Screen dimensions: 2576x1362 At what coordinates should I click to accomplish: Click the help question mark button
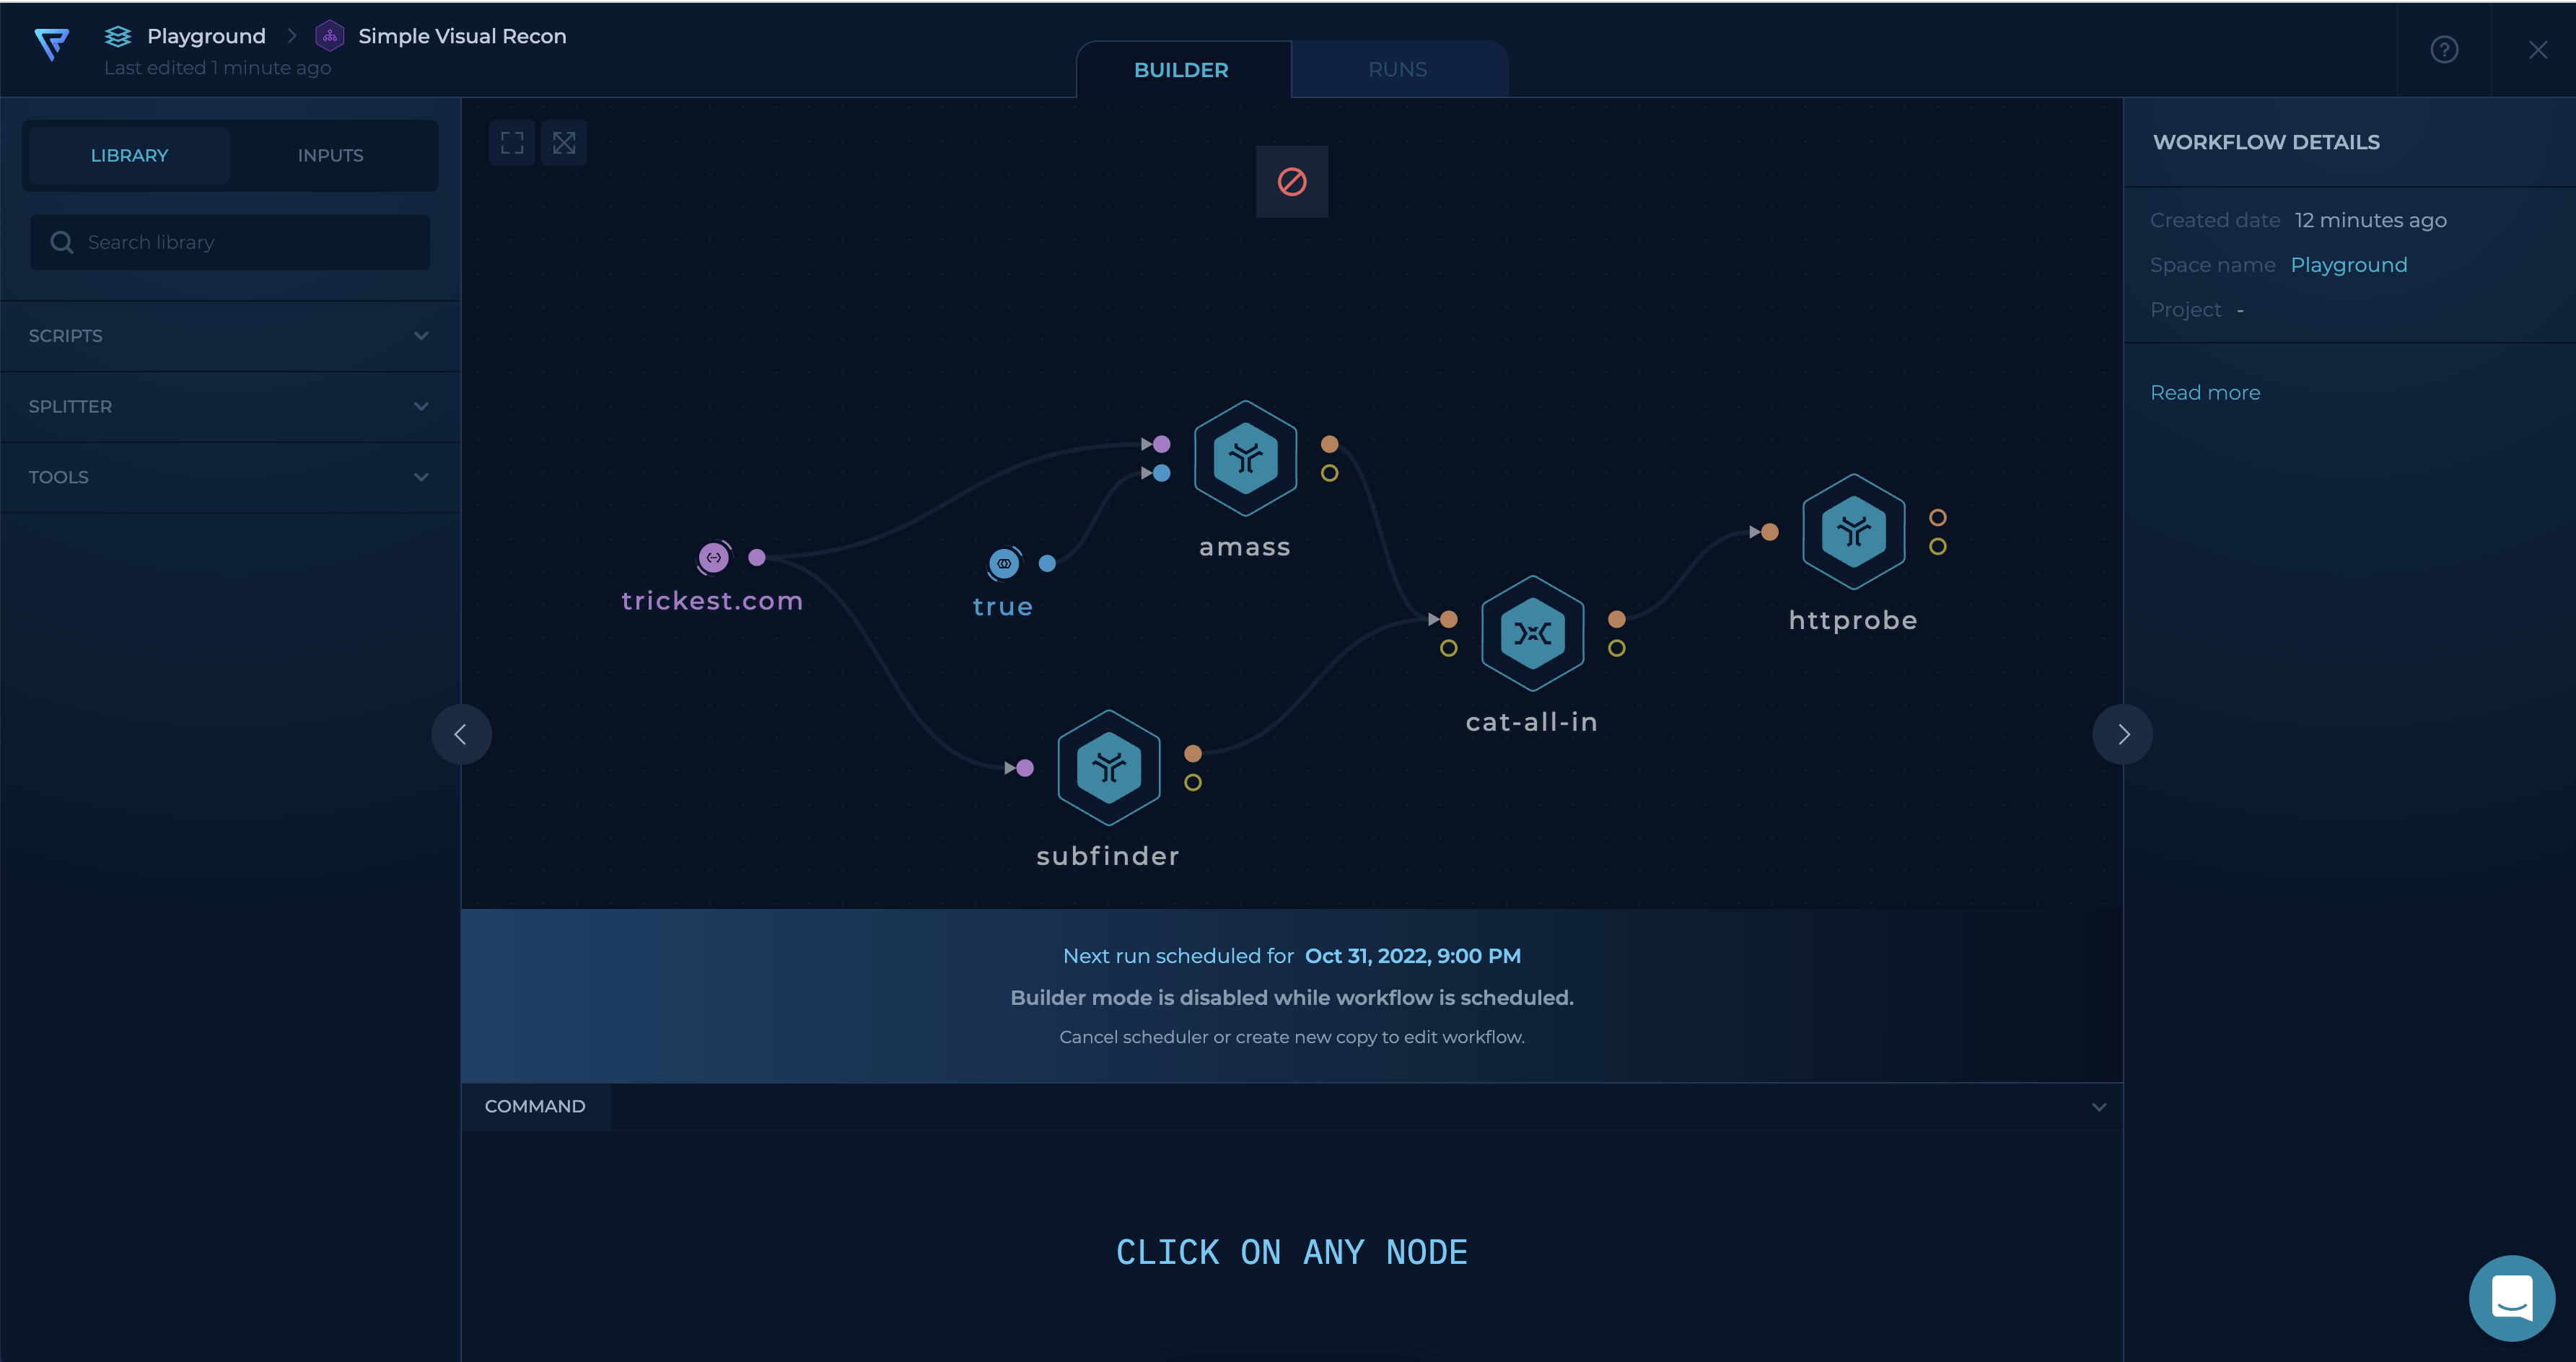[x=2443, y=49]
